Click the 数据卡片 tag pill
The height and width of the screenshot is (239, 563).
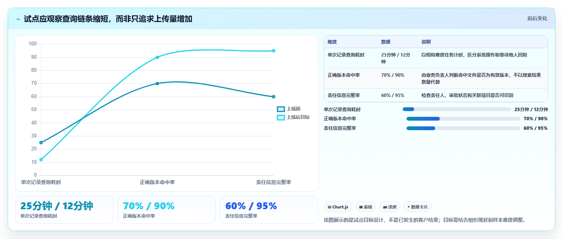[418, 207]
